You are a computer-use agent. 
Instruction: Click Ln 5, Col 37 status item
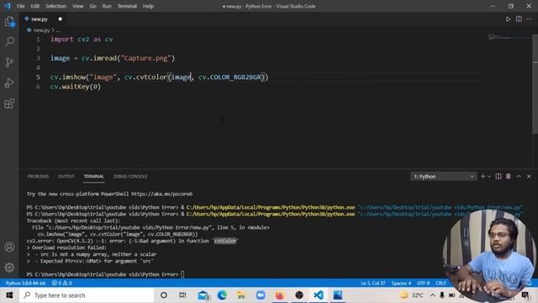pos(373,283)
